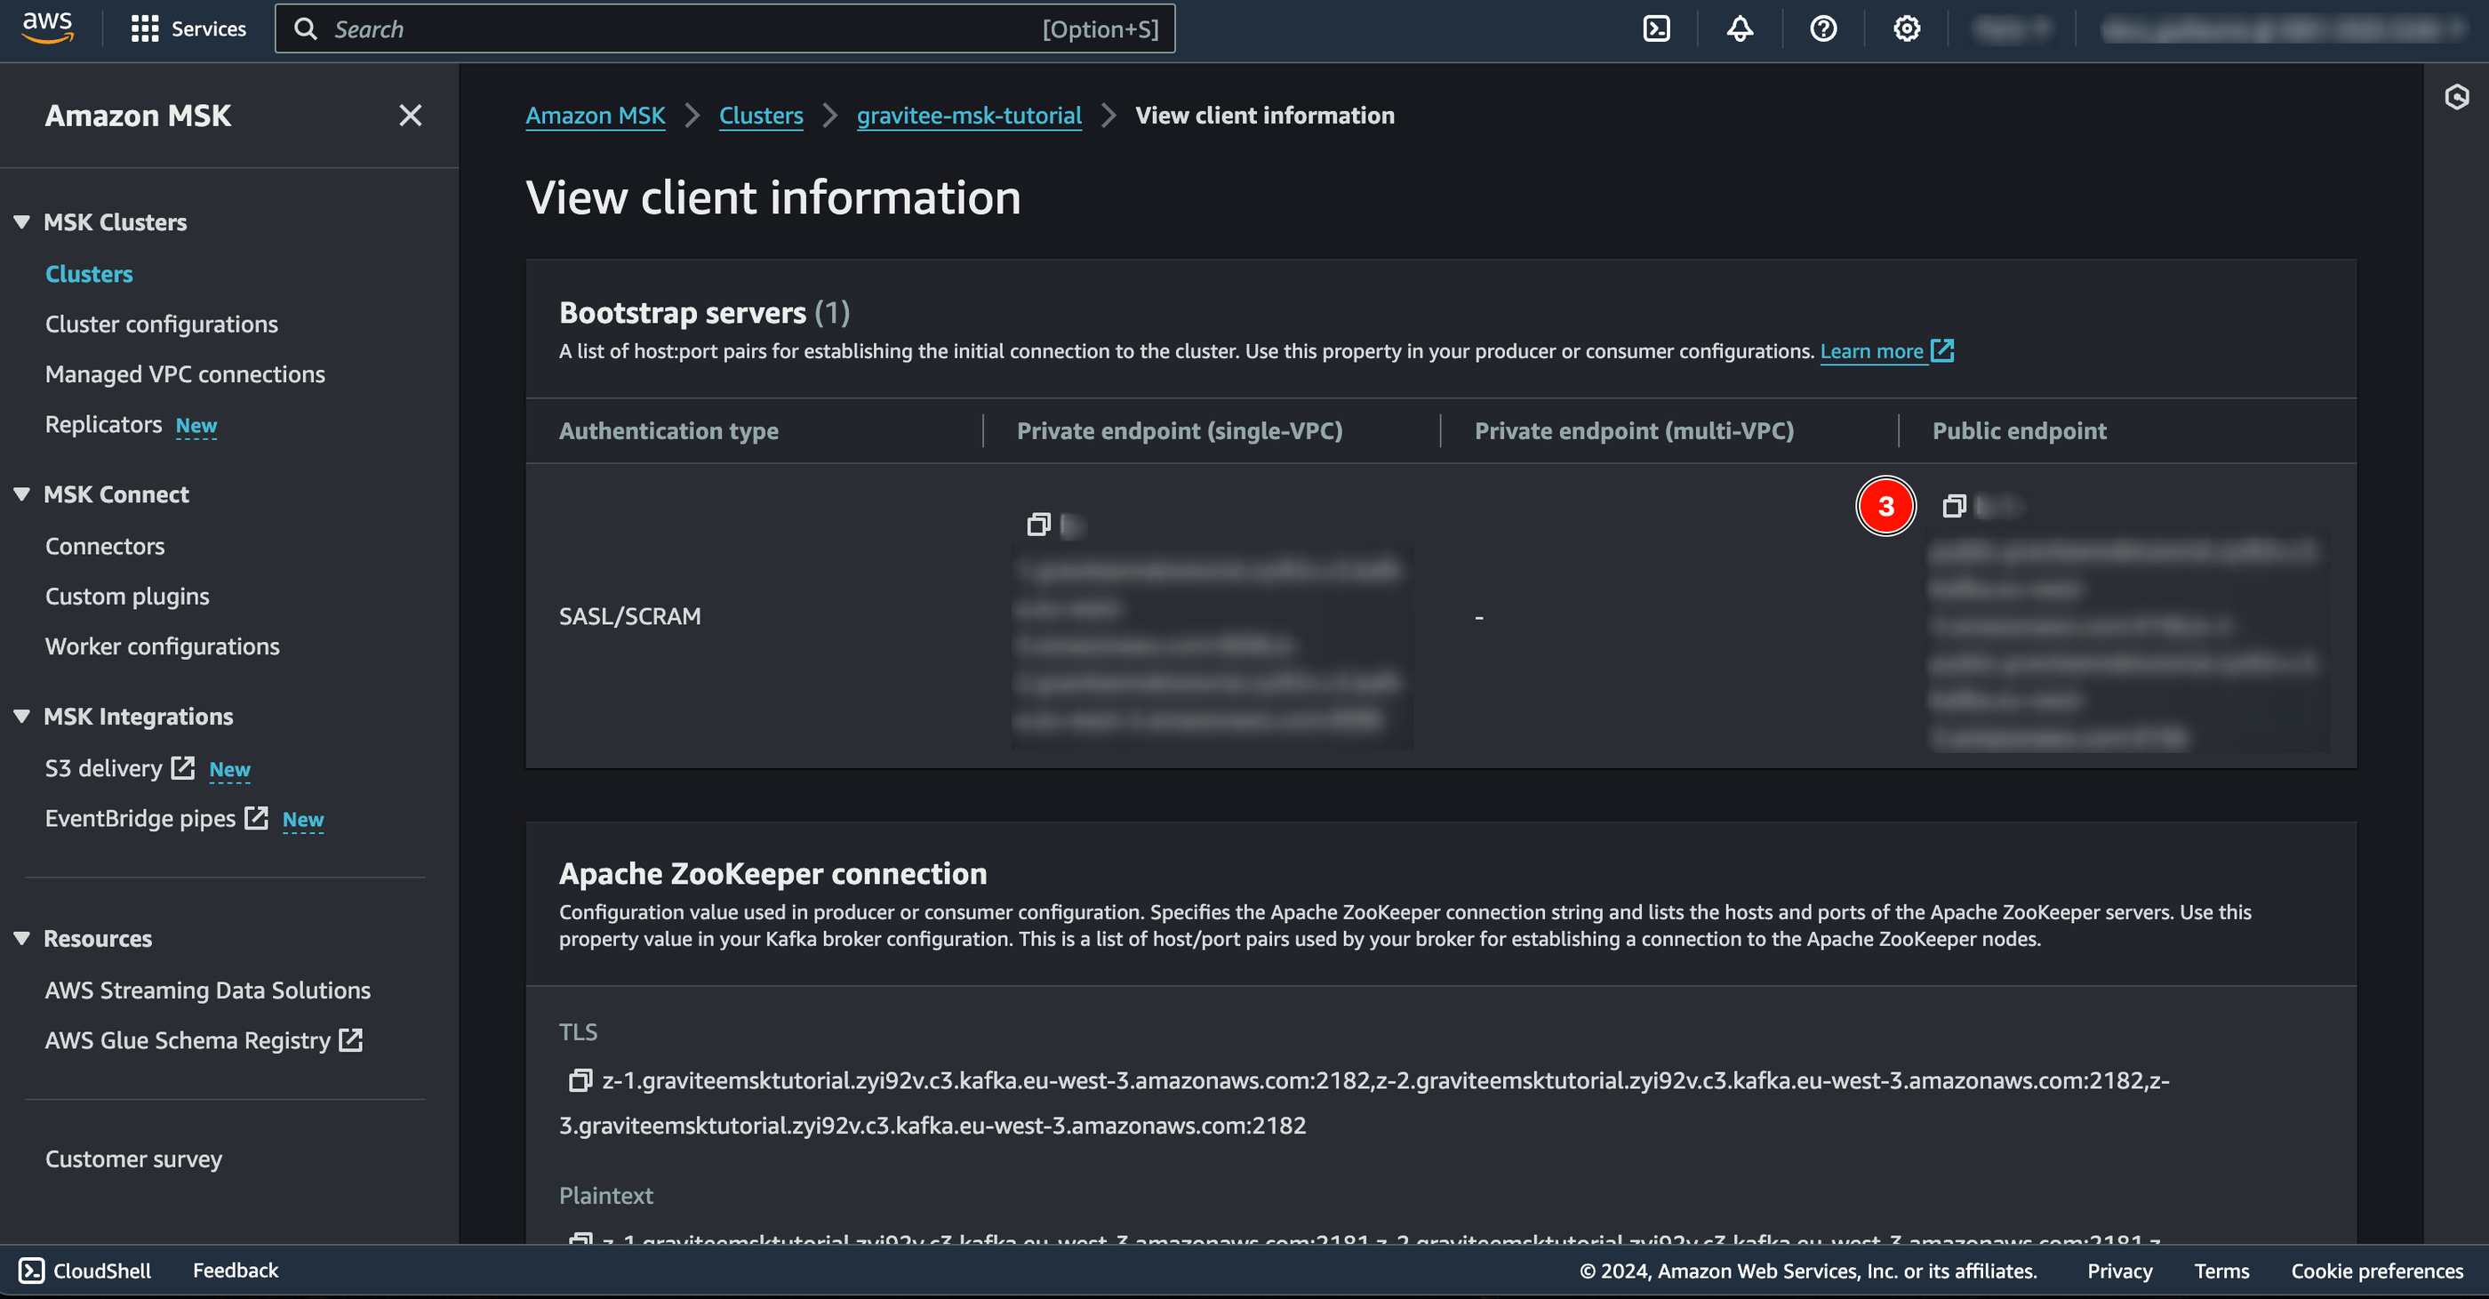
Task: Click the New badge beside EventBridge pipes
Action: click(x=303, y=821)
